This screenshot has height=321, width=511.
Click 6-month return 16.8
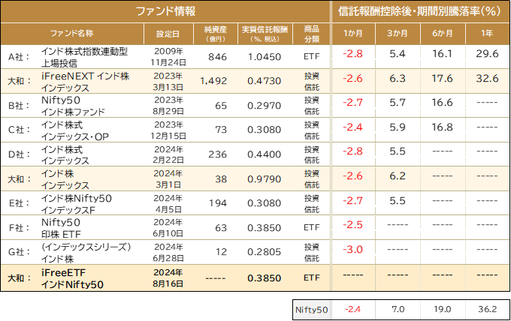click(x=442, y=127)
